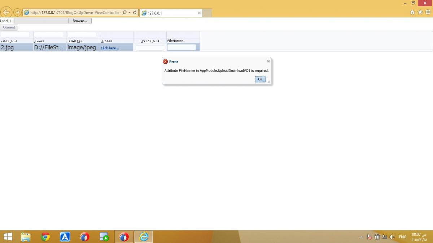Open Internet Explorer Home page icon
Screen dimensions: 433x243
pyautogui.click(x=412, y=12)
